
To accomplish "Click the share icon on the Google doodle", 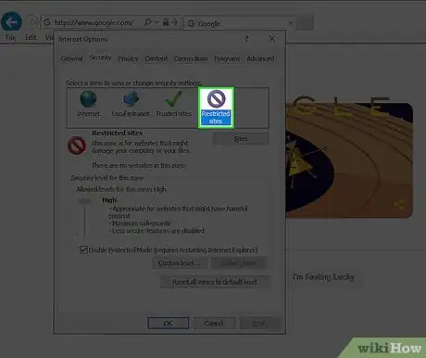I will point(399,204).
